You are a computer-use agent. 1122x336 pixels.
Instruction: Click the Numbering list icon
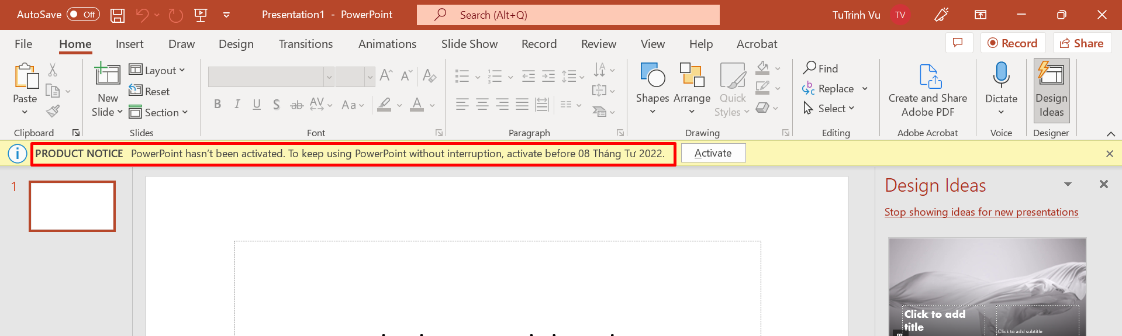[x=495, y=76]
